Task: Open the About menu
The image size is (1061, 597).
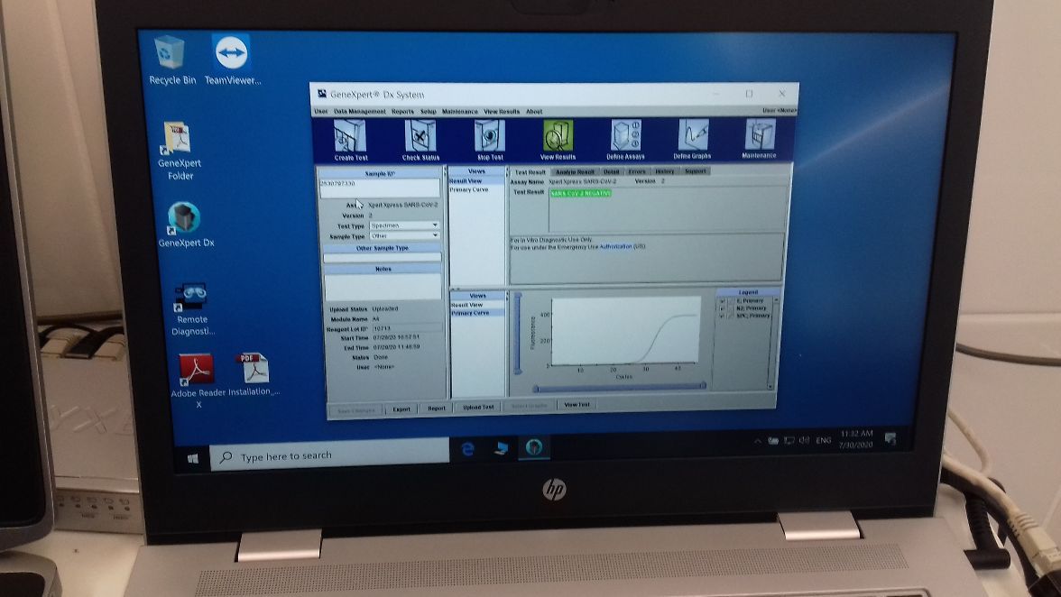Action: 534,112
